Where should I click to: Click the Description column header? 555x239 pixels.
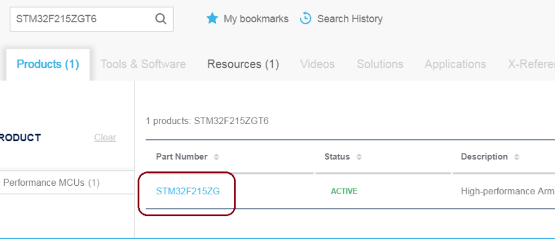484,157
